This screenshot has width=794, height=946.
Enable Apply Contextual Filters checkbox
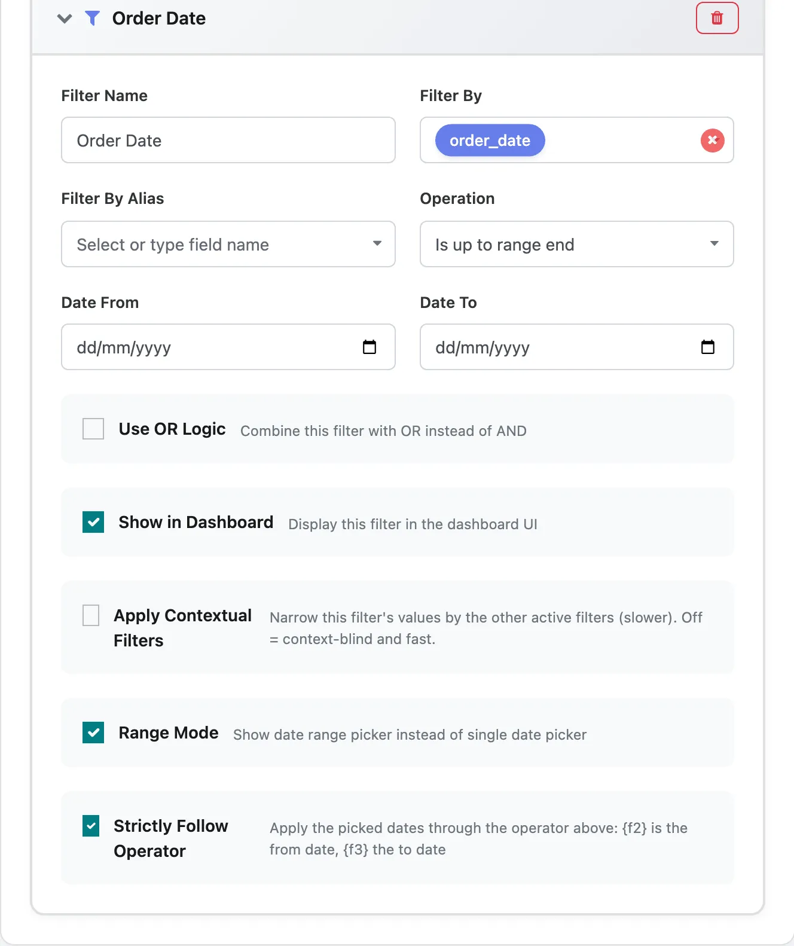[91, 615]
